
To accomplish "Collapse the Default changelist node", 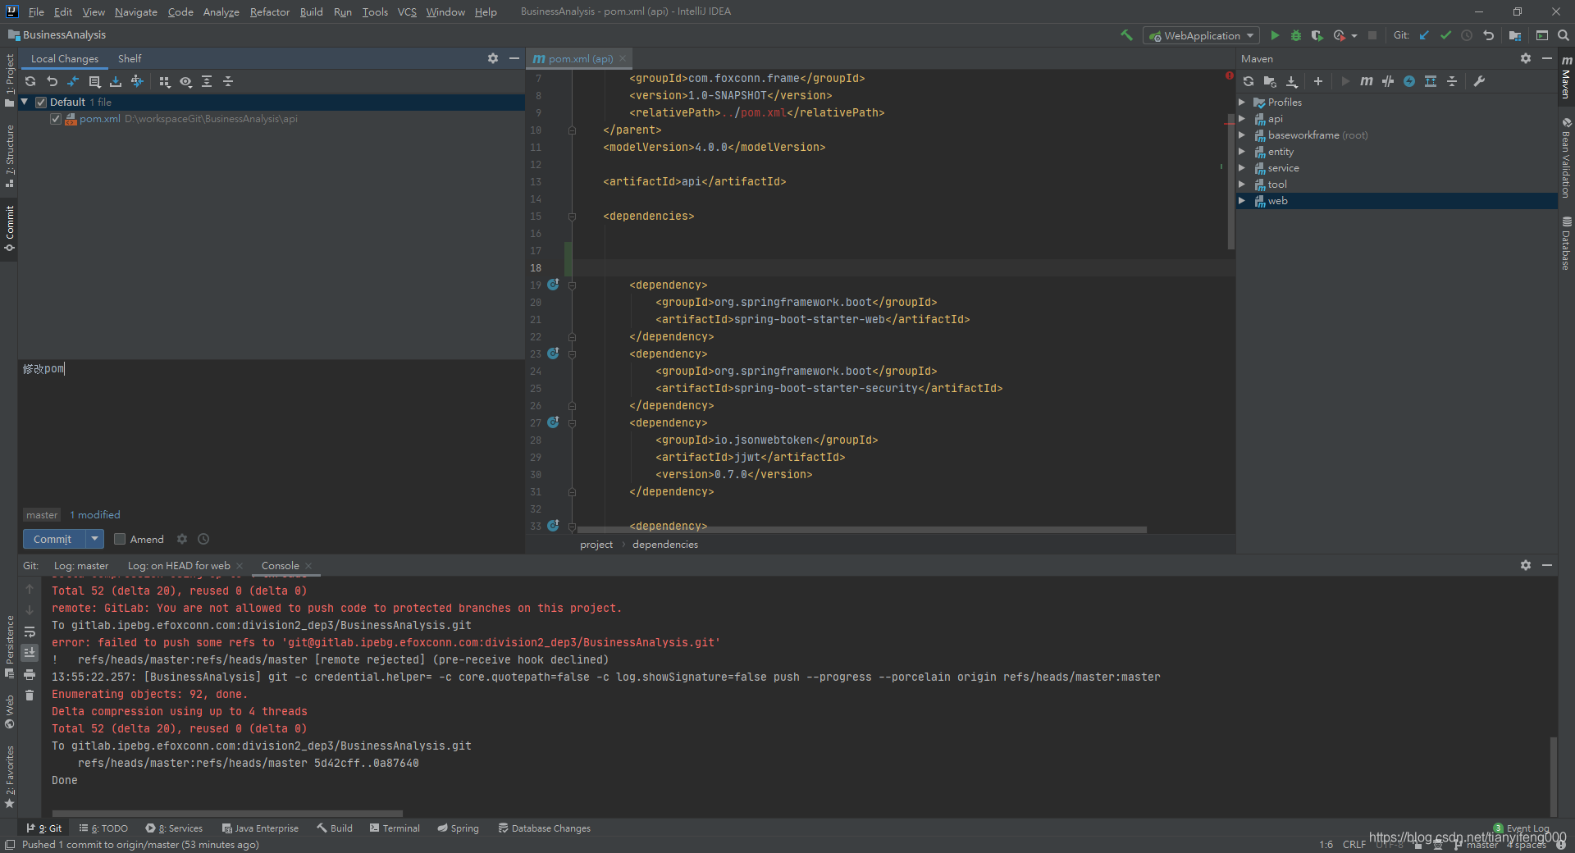I will [x=25, y=102].
